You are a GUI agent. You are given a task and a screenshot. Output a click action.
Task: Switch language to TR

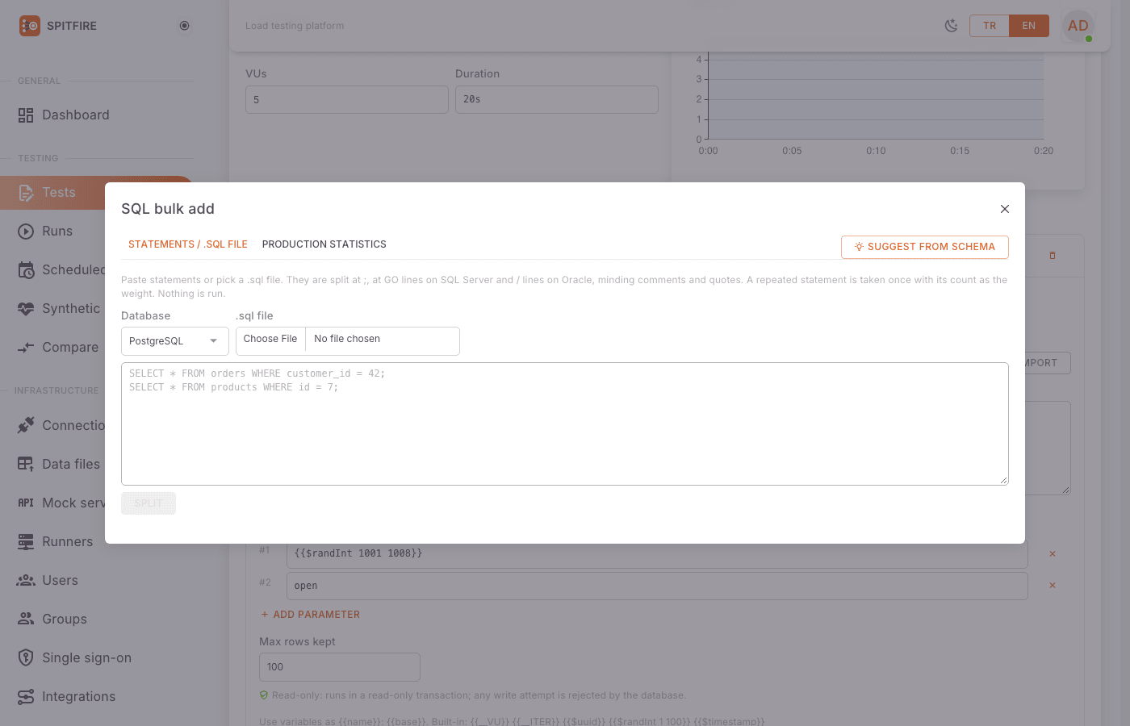pos(990,26)
